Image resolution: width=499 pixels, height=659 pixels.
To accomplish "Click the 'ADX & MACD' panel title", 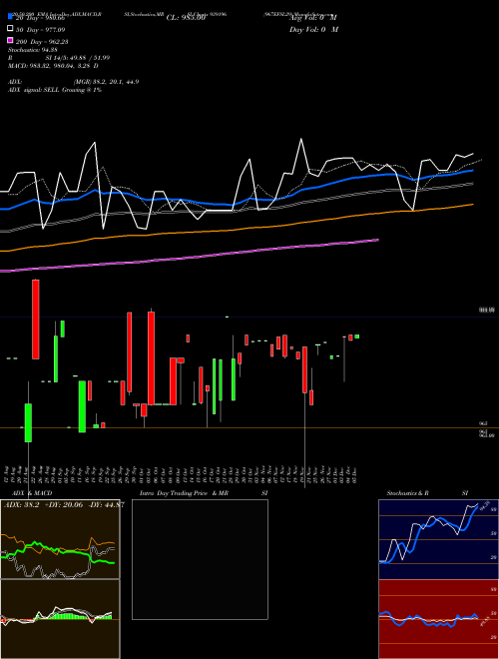I will click(32, 493).
